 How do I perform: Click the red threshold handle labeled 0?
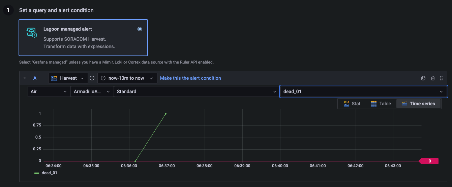428,161
